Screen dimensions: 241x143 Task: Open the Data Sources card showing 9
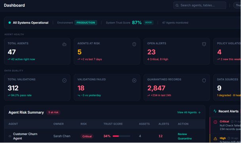click(x=227, y=87)
